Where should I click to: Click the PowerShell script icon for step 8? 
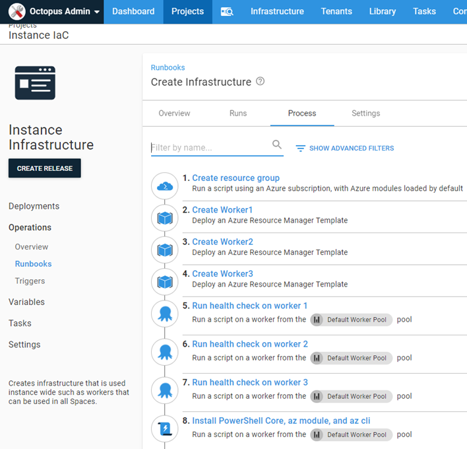click(x=165, y=429)
